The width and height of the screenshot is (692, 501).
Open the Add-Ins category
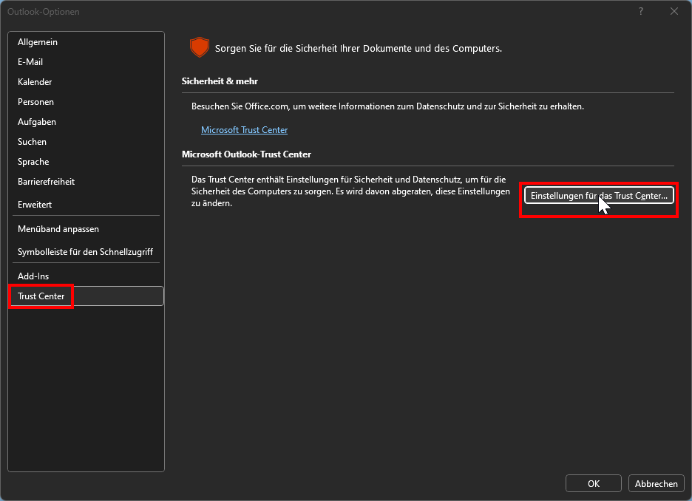pos(33,276)
